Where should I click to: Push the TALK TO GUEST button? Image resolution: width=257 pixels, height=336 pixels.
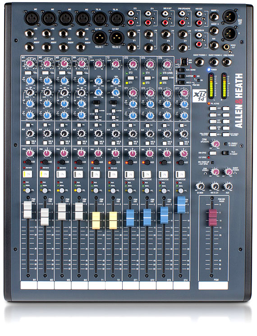[225, 153]
